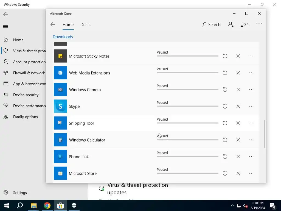
Task: Toggle Windows Security navigation hamburger menu
Action: [x=5, y=27]
